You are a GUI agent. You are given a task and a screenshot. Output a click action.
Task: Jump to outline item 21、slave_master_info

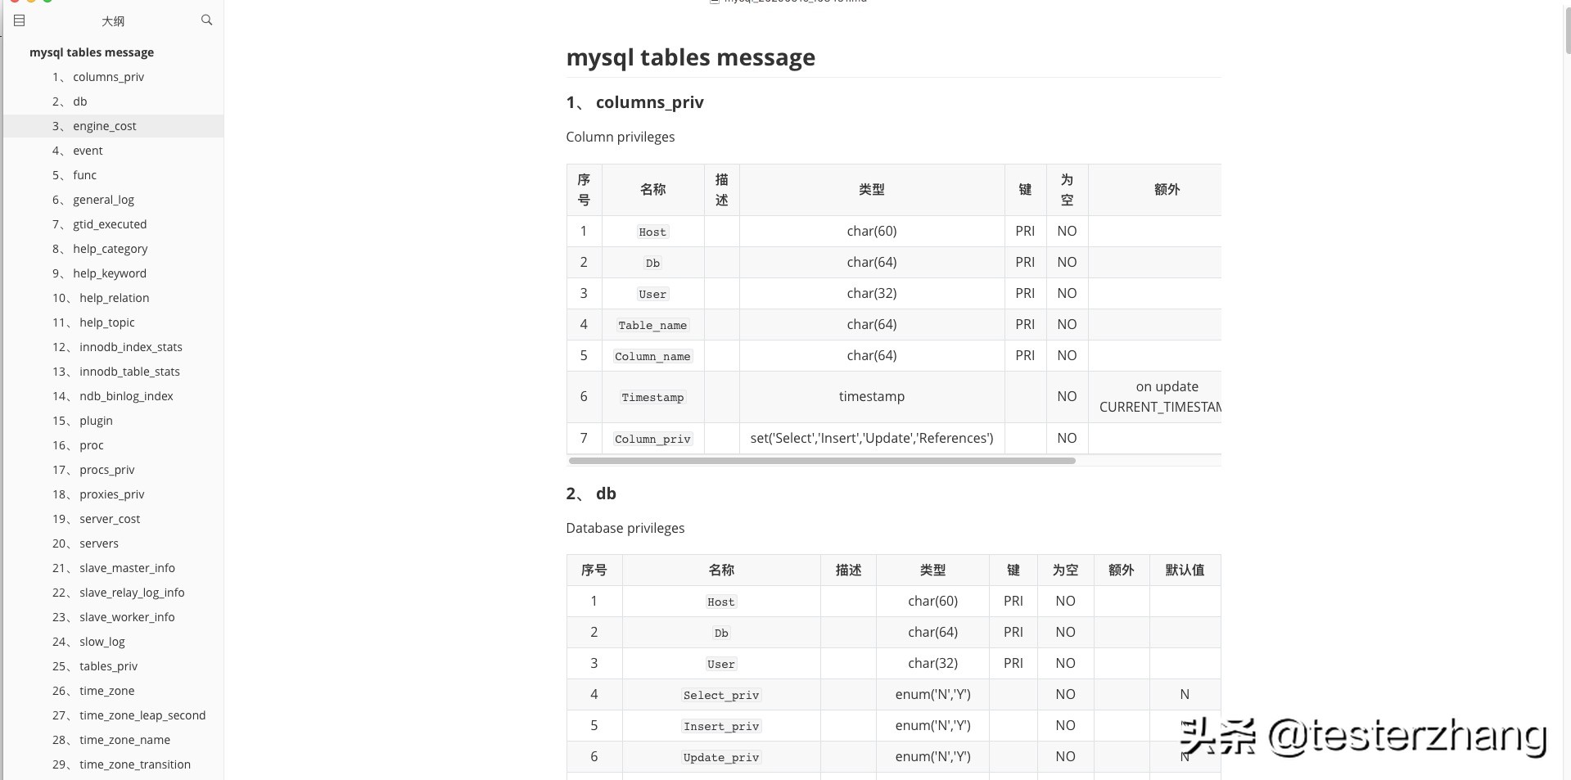click(x=114, y=568)
